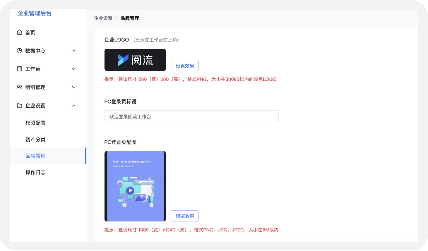This screenshot has height=251, width=428.
Task: Click the note 显示在工作台左上角
Action: coord(156,40)
